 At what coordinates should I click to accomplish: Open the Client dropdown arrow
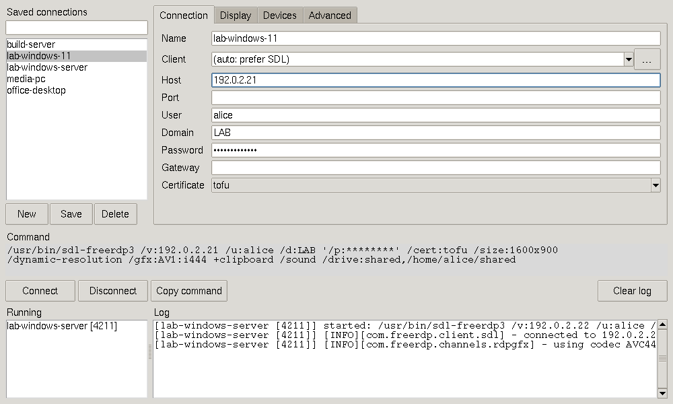629,59
